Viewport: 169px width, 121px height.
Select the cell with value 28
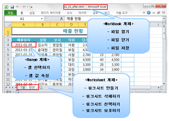(99, 65)
